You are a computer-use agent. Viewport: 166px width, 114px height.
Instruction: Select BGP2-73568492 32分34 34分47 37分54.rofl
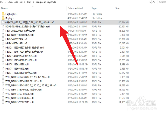tap(27, 27)
